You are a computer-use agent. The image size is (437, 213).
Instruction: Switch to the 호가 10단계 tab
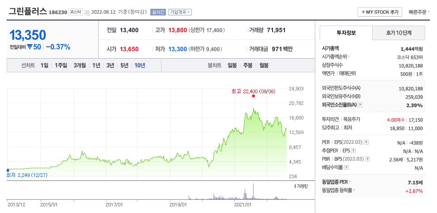(x=399, y=33)
